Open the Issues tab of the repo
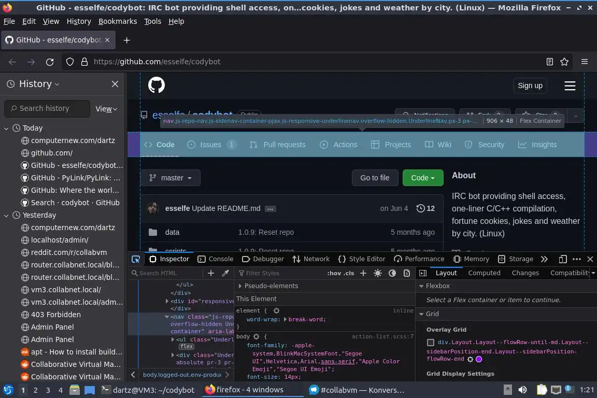The image size is (597, 398). coord(211,145)
